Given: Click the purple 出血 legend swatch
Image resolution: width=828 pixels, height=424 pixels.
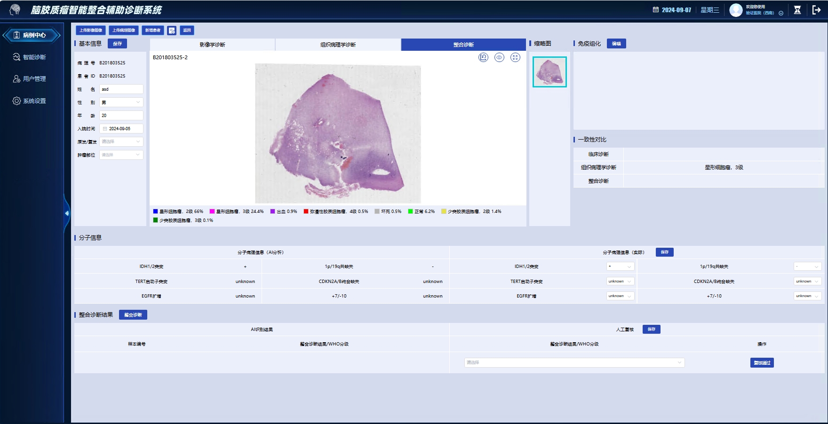Looking at the screenshot, I should pos(273,212).
